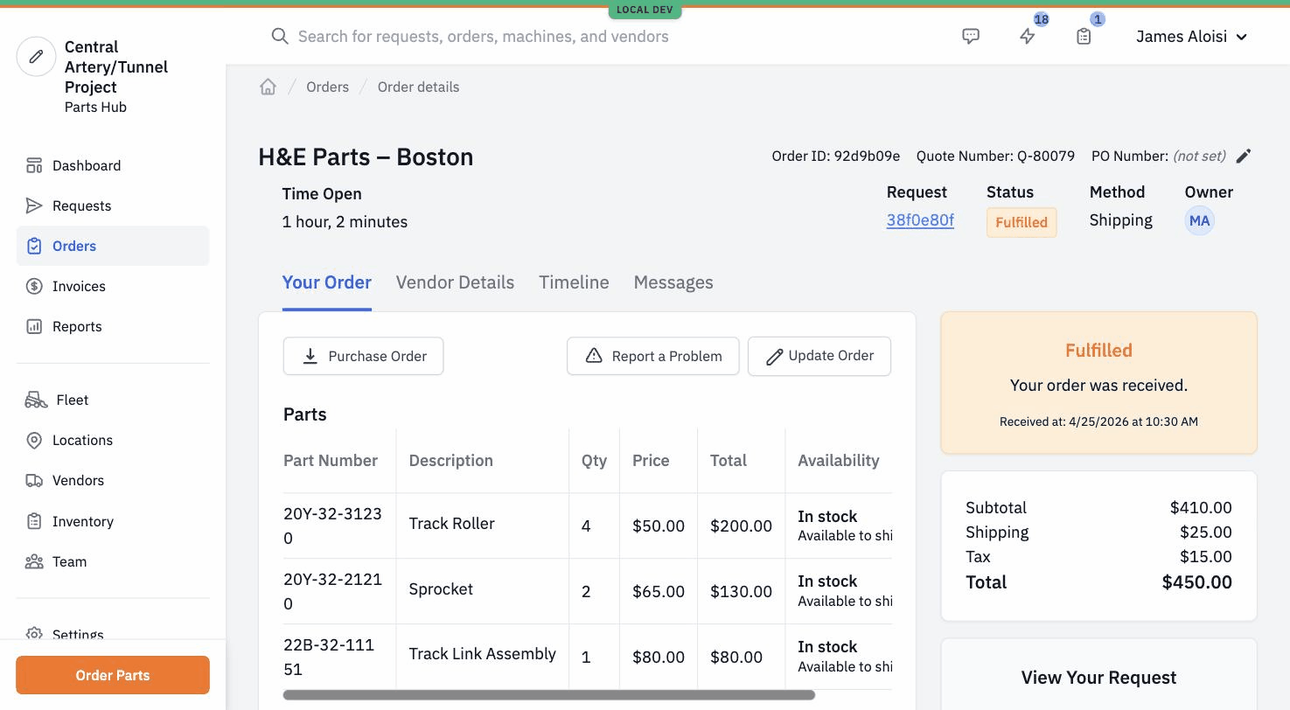Open Fleet in the sidebar
Viewport: 1290px width, 710px height.
coord(113,400)
